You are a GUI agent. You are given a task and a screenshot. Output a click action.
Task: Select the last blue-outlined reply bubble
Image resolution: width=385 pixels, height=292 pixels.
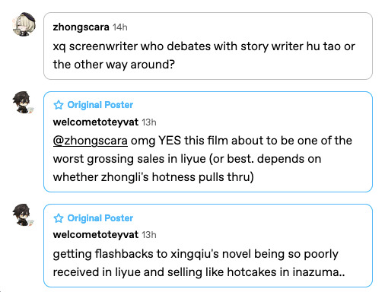pyautogui.click(x=208, y=246)
